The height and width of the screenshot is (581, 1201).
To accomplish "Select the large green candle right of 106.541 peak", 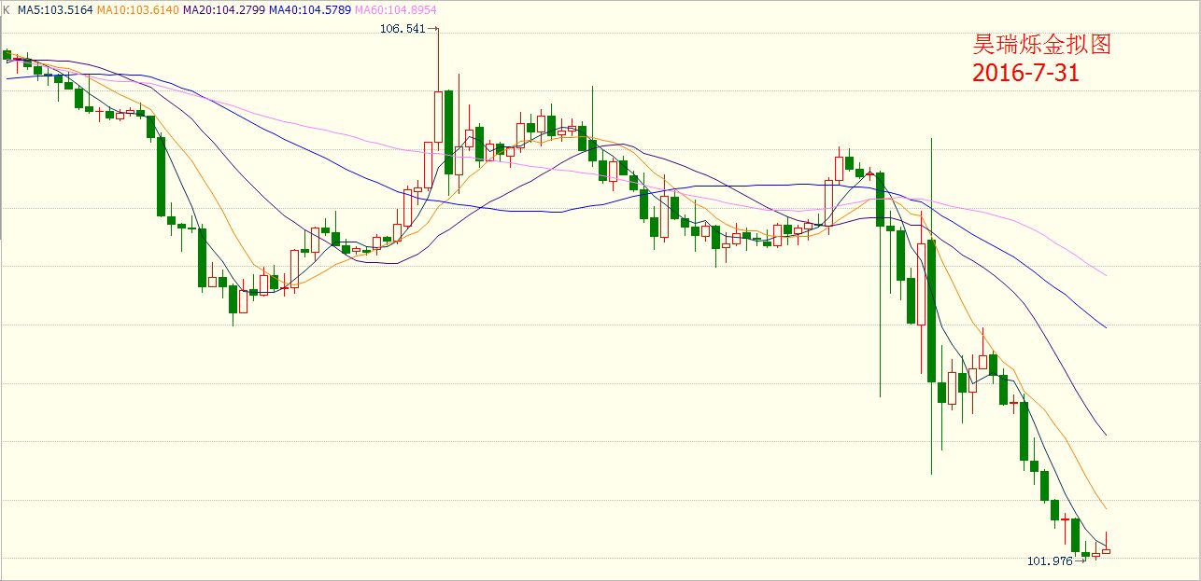I will (x=449, y=131).
